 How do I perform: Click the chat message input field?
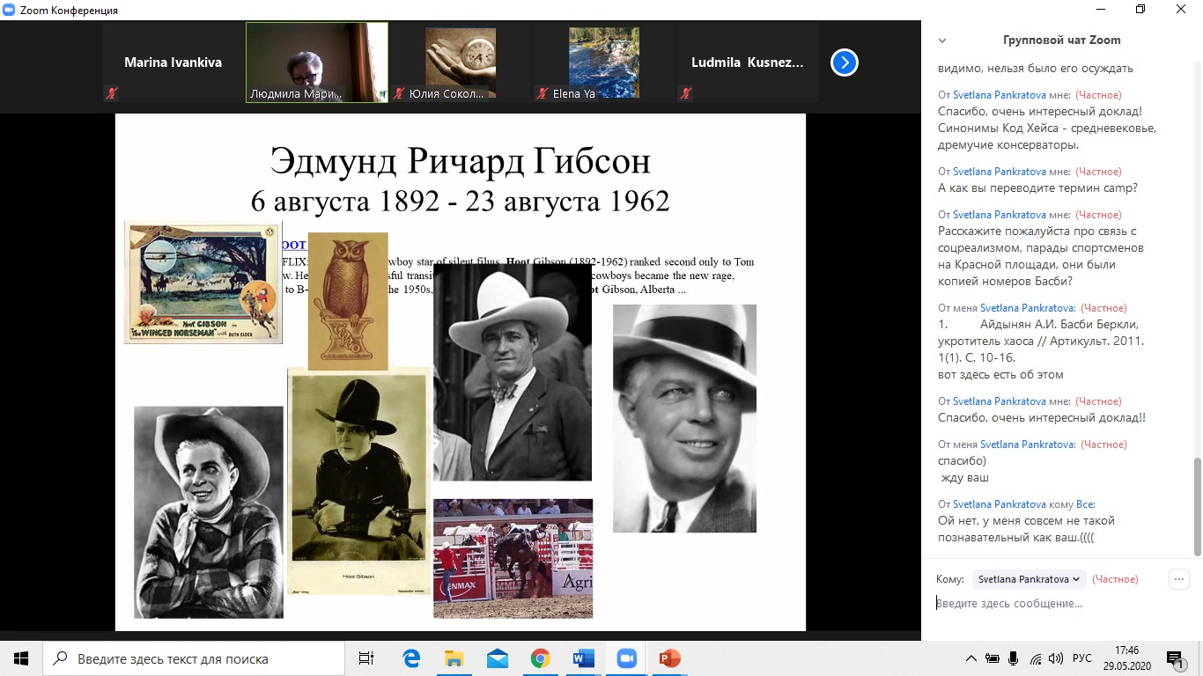pos(1061,604)
